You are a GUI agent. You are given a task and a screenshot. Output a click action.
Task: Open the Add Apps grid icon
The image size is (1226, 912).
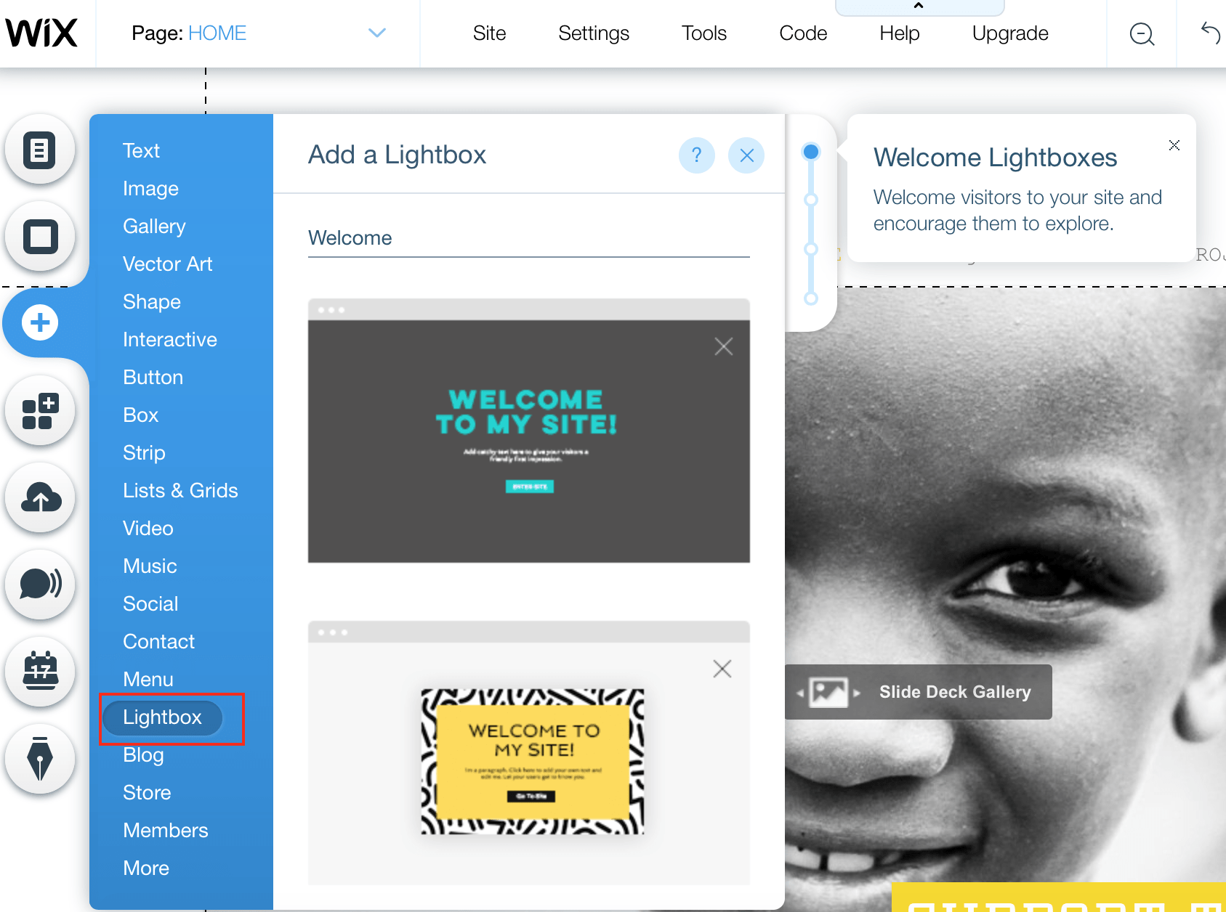(40, 411)
